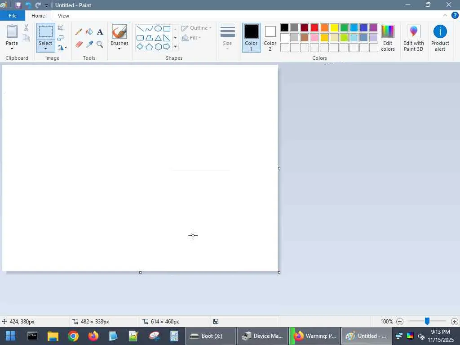Select the Pencil tool

(x=78, y=32)
